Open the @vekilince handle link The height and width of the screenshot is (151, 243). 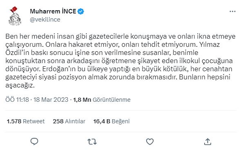(45, 20)
